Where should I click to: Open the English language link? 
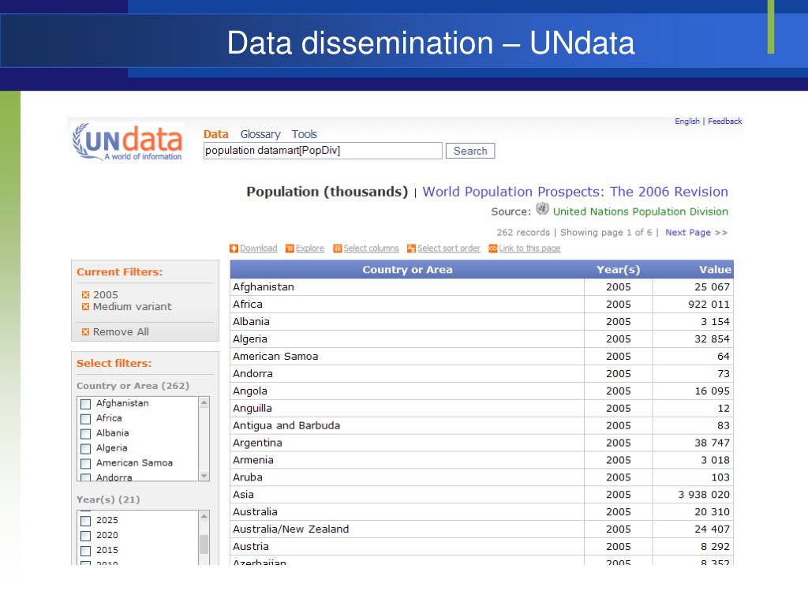pos(687,121)
